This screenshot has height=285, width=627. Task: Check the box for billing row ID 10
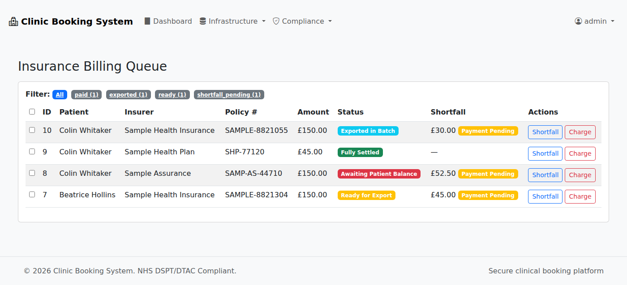pyautogui.click(x=32, y=130)
